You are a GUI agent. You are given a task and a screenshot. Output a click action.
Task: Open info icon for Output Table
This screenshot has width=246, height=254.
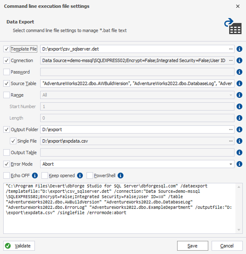point(239,152)
